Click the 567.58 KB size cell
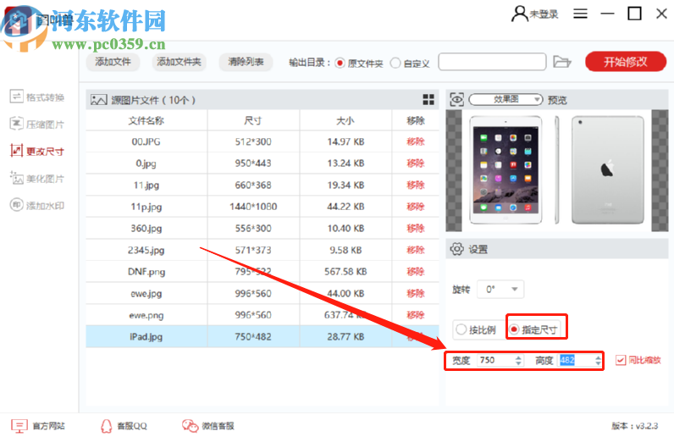Screen dimensions: 674x437 pos(345,271)
